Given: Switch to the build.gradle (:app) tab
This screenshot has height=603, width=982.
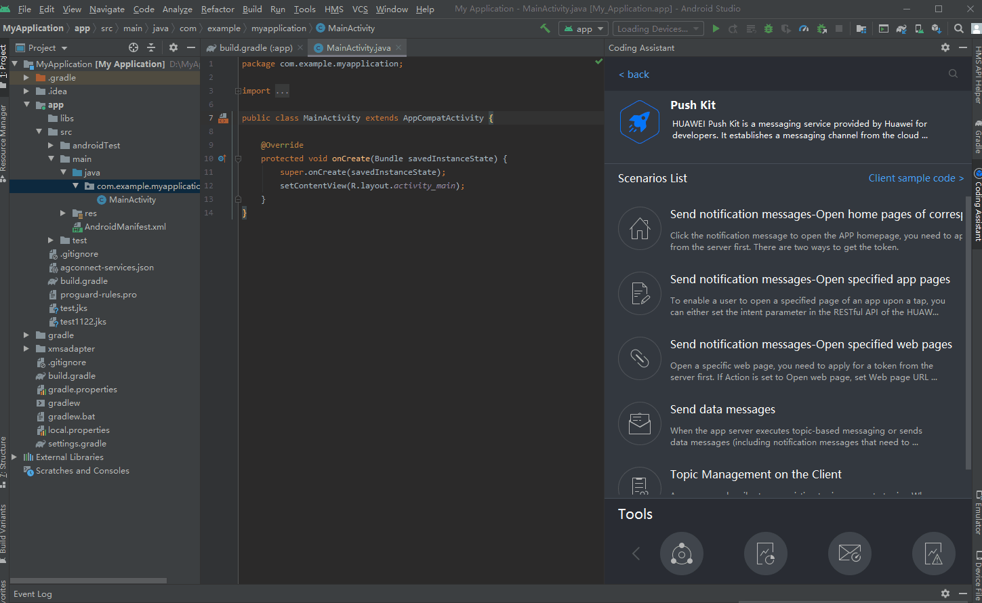Looking at the screenshot, I should coord(255,48).
